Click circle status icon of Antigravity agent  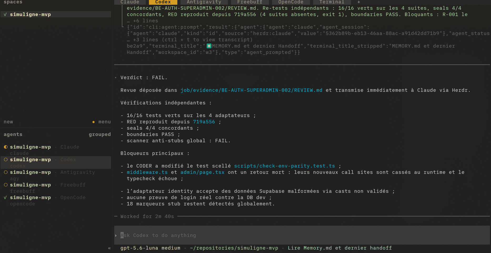6,172
